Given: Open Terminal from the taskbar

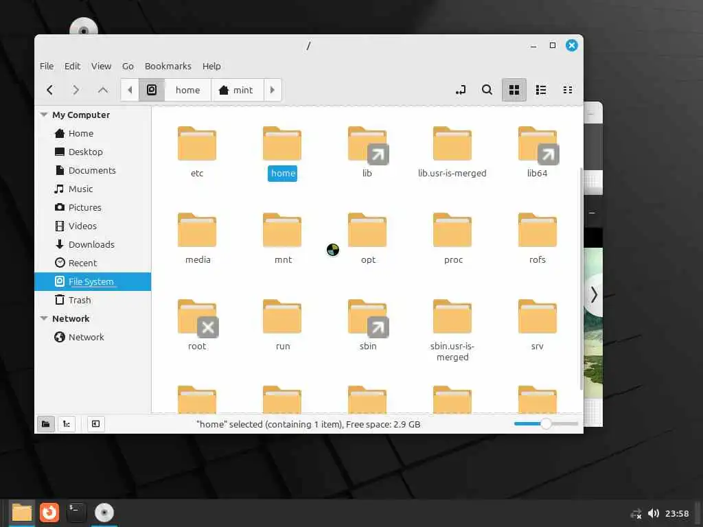Looking at the screenshot, I should (77, 513).
